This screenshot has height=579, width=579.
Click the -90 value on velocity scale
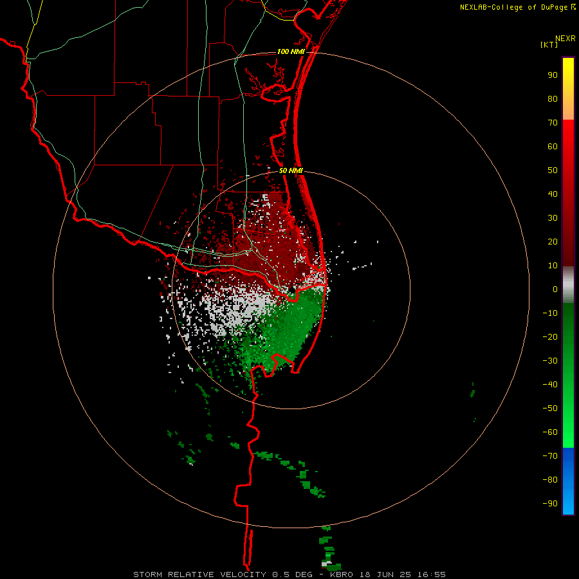tap(550, 504)
